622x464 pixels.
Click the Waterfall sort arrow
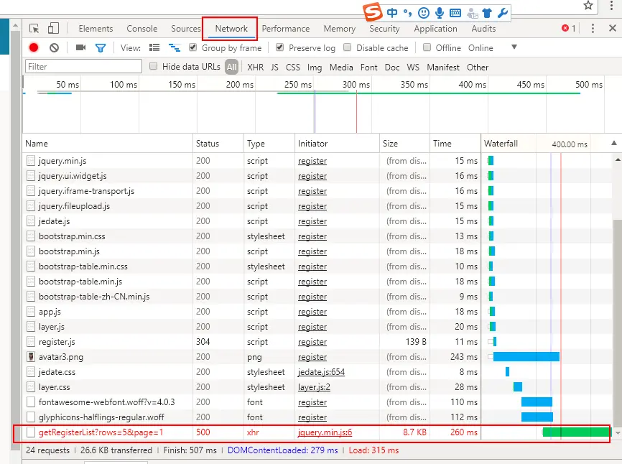click(x=614, y=143)
